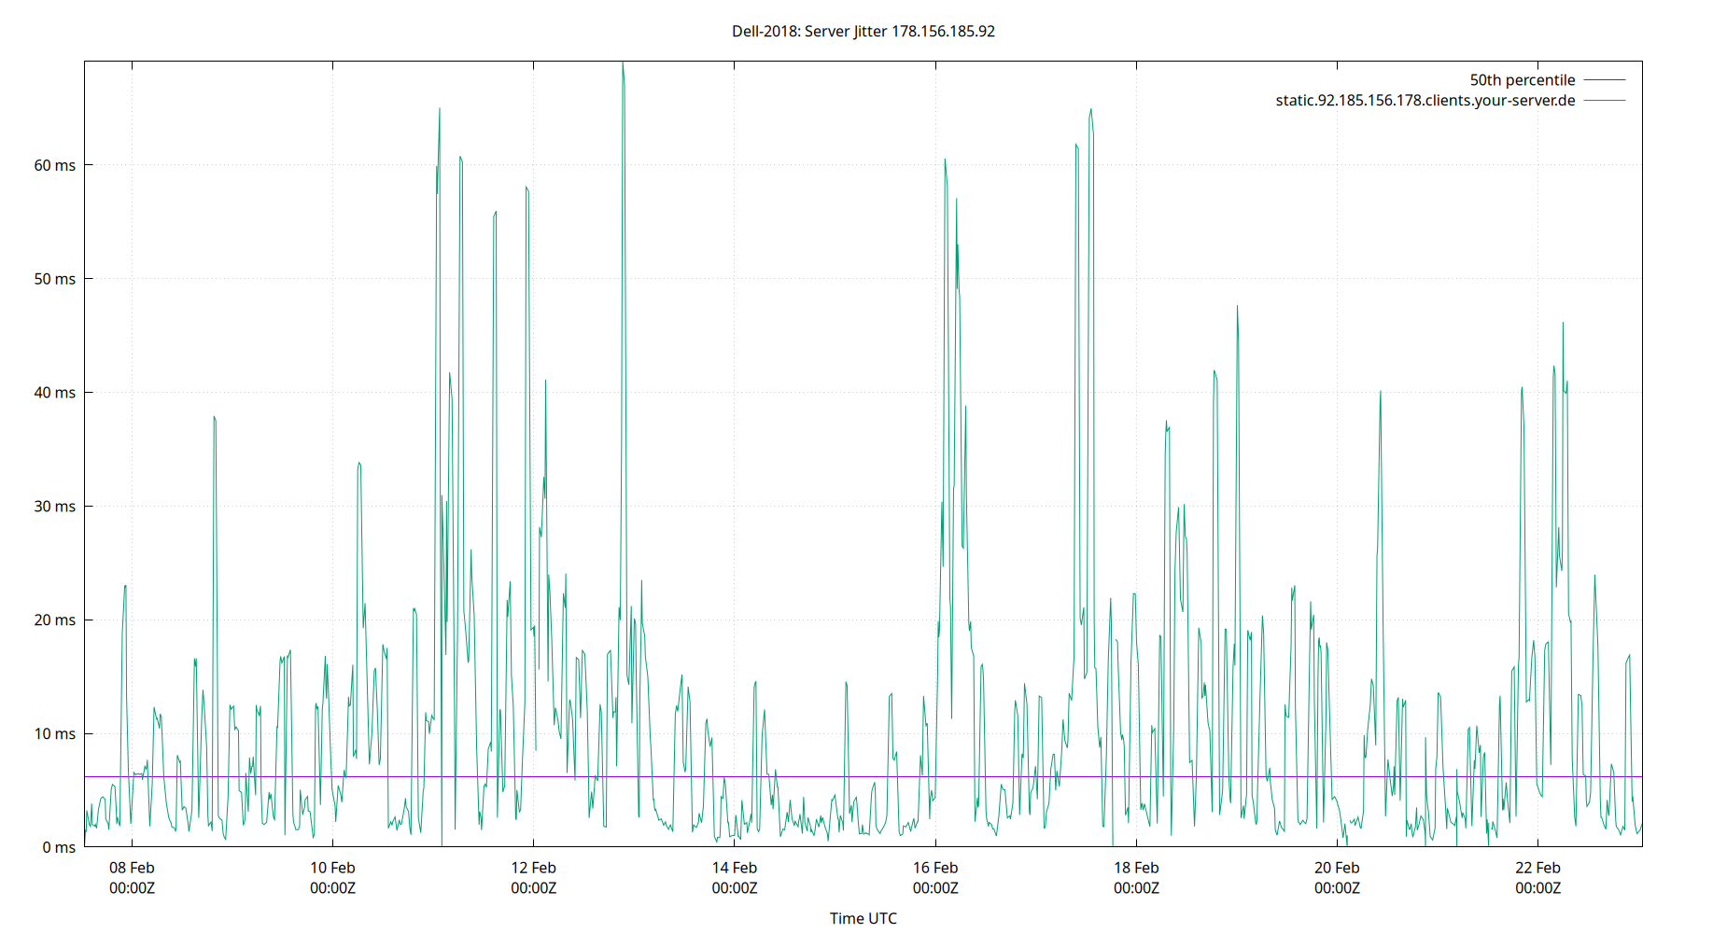
Task: Select the 50th percentile legend entry
Action: (x=1521, y=79)
